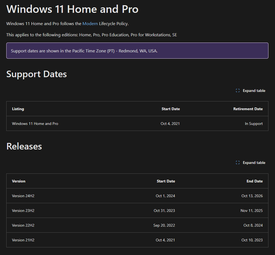
Task: Click the 'In Support' retirement cell
Action: [x=254, y=124]
